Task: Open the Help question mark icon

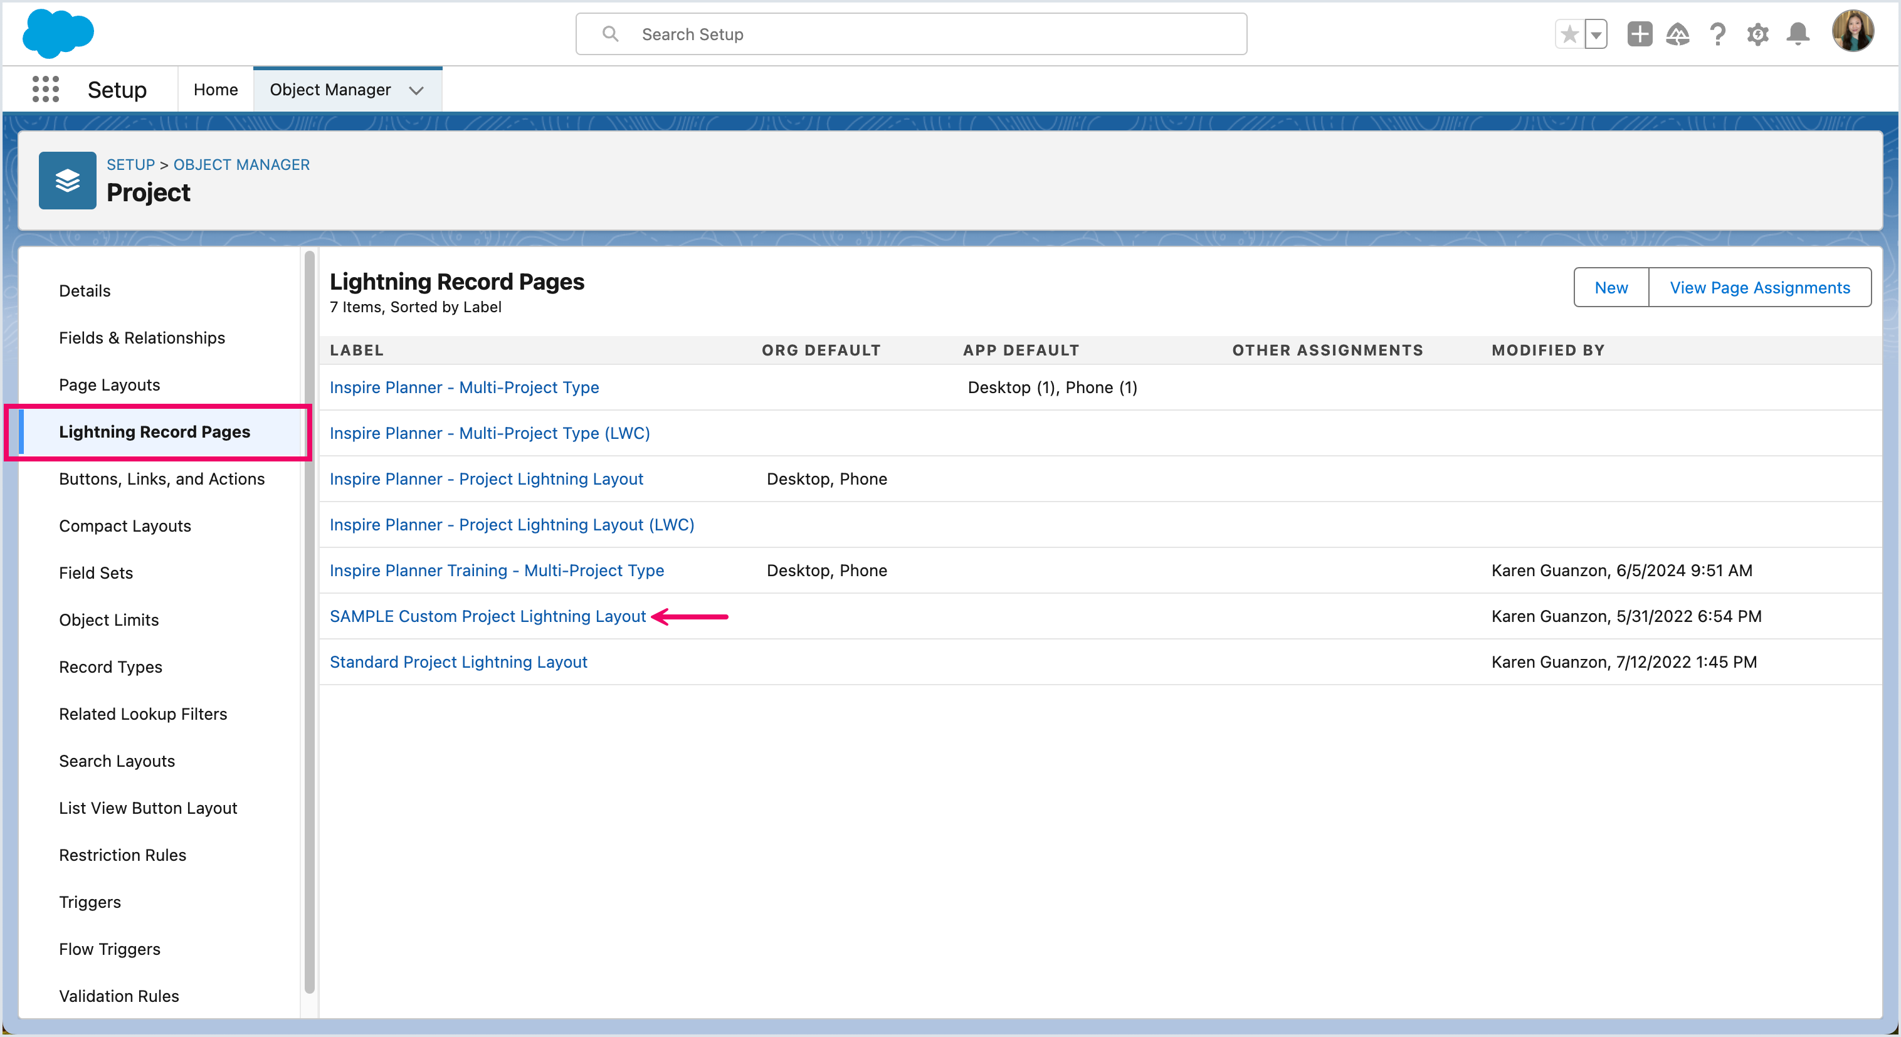Action: tap(1718, 34)
